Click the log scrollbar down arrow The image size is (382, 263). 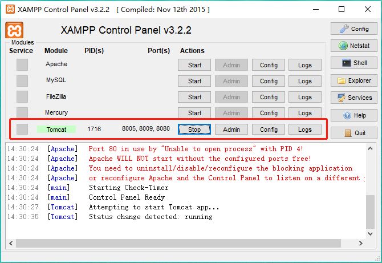370,233
